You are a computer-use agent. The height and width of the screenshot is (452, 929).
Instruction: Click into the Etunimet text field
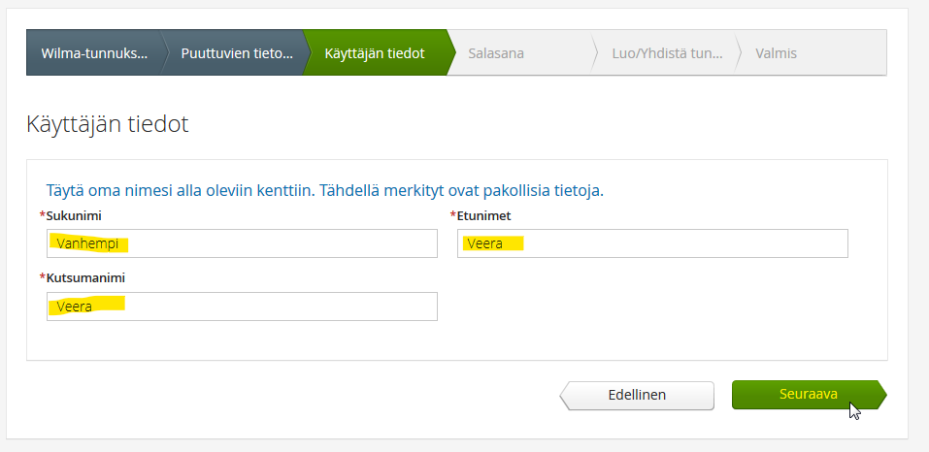[652, 243]
